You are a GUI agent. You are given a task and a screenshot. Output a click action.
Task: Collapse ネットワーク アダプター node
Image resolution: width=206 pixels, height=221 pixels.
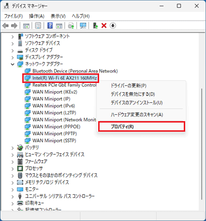tap(13, 64)
